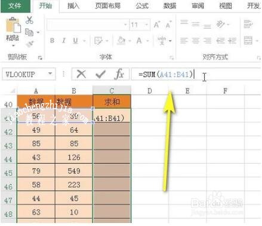Click the Select All corner triangle
This screenshot has width=262, height=226.
pos(13,91)
